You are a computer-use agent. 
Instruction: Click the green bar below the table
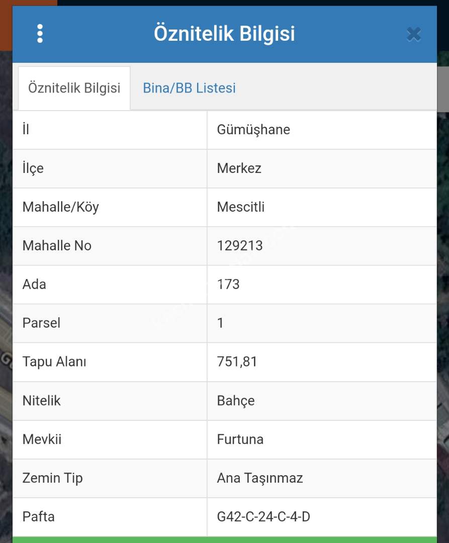tap(224, 539)
